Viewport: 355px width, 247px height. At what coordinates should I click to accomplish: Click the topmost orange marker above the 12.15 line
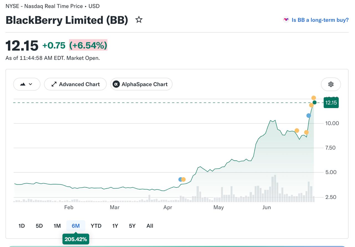coord(314,98)
